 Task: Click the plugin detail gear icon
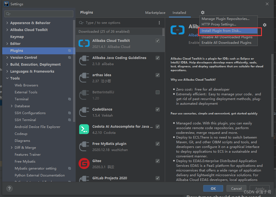pos(265,25)
